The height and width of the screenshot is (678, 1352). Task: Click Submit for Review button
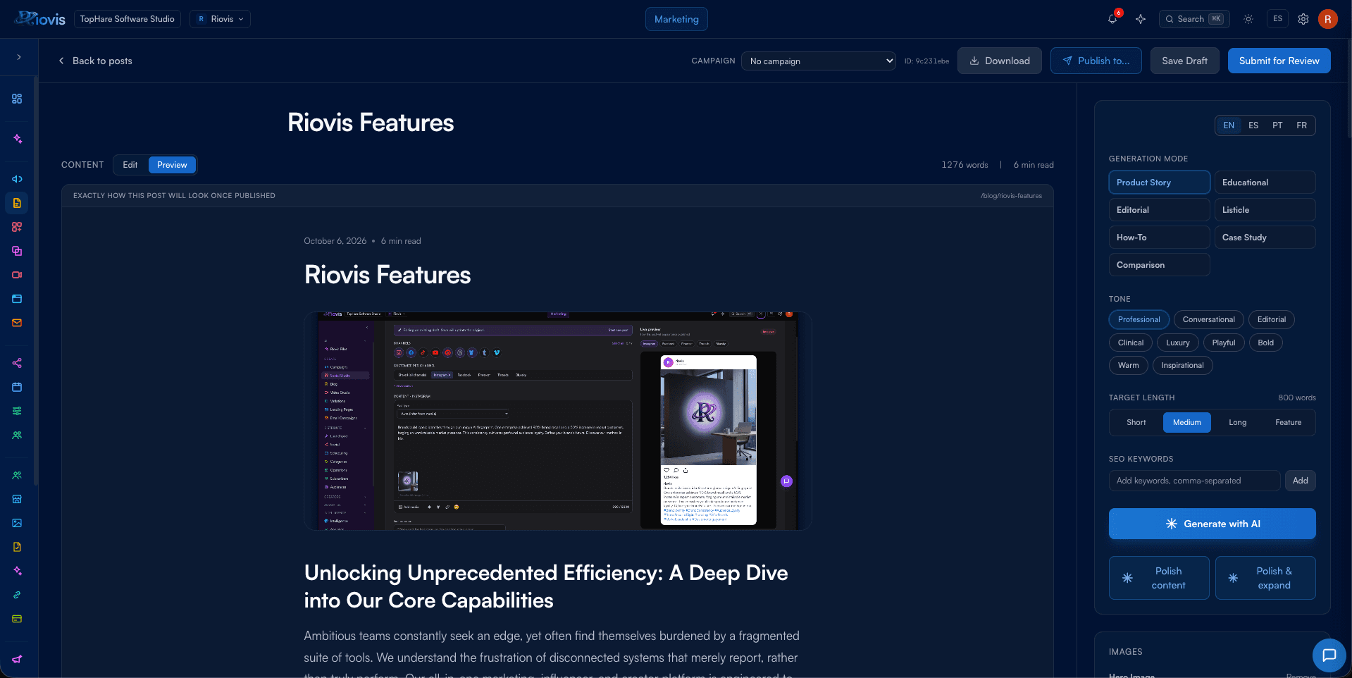coord(1279,61)
